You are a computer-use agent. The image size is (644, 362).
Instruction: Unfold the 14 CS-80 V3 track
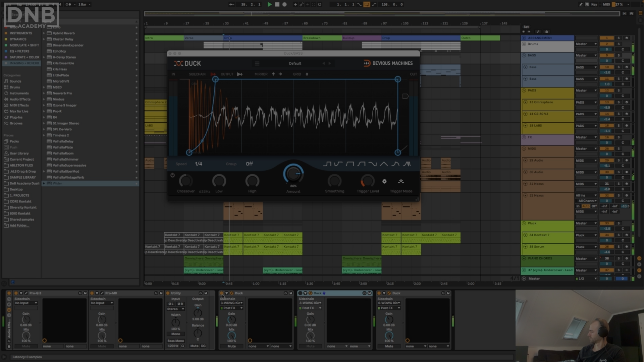coord(525,114)
